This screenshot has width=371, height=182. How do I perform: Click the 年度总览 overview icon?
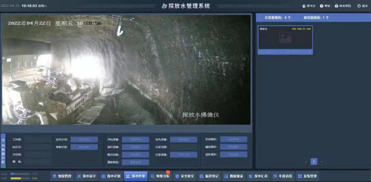(x=275, y=176)
